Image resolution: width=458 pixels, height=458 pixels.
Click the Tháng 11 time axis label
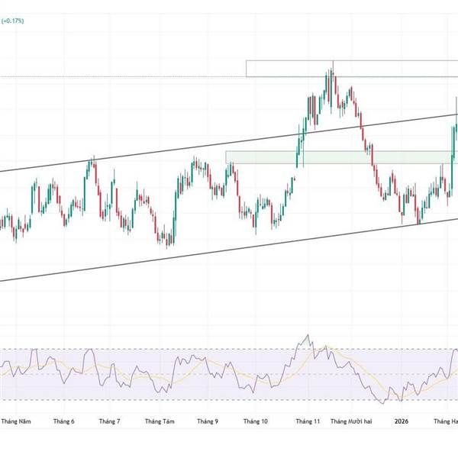pyautogui.click(x=308, y=421)
